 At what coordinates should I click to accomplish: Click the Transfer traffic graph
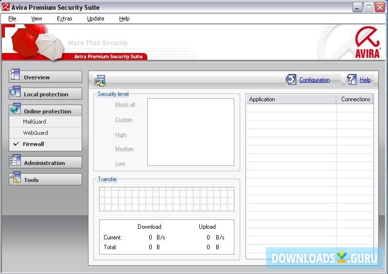tap(167, 199)
